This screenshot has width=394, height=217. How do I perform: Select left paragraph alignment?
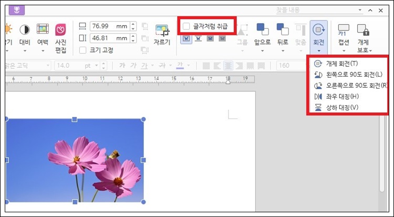pyautogui.click(x=217, y=66)
